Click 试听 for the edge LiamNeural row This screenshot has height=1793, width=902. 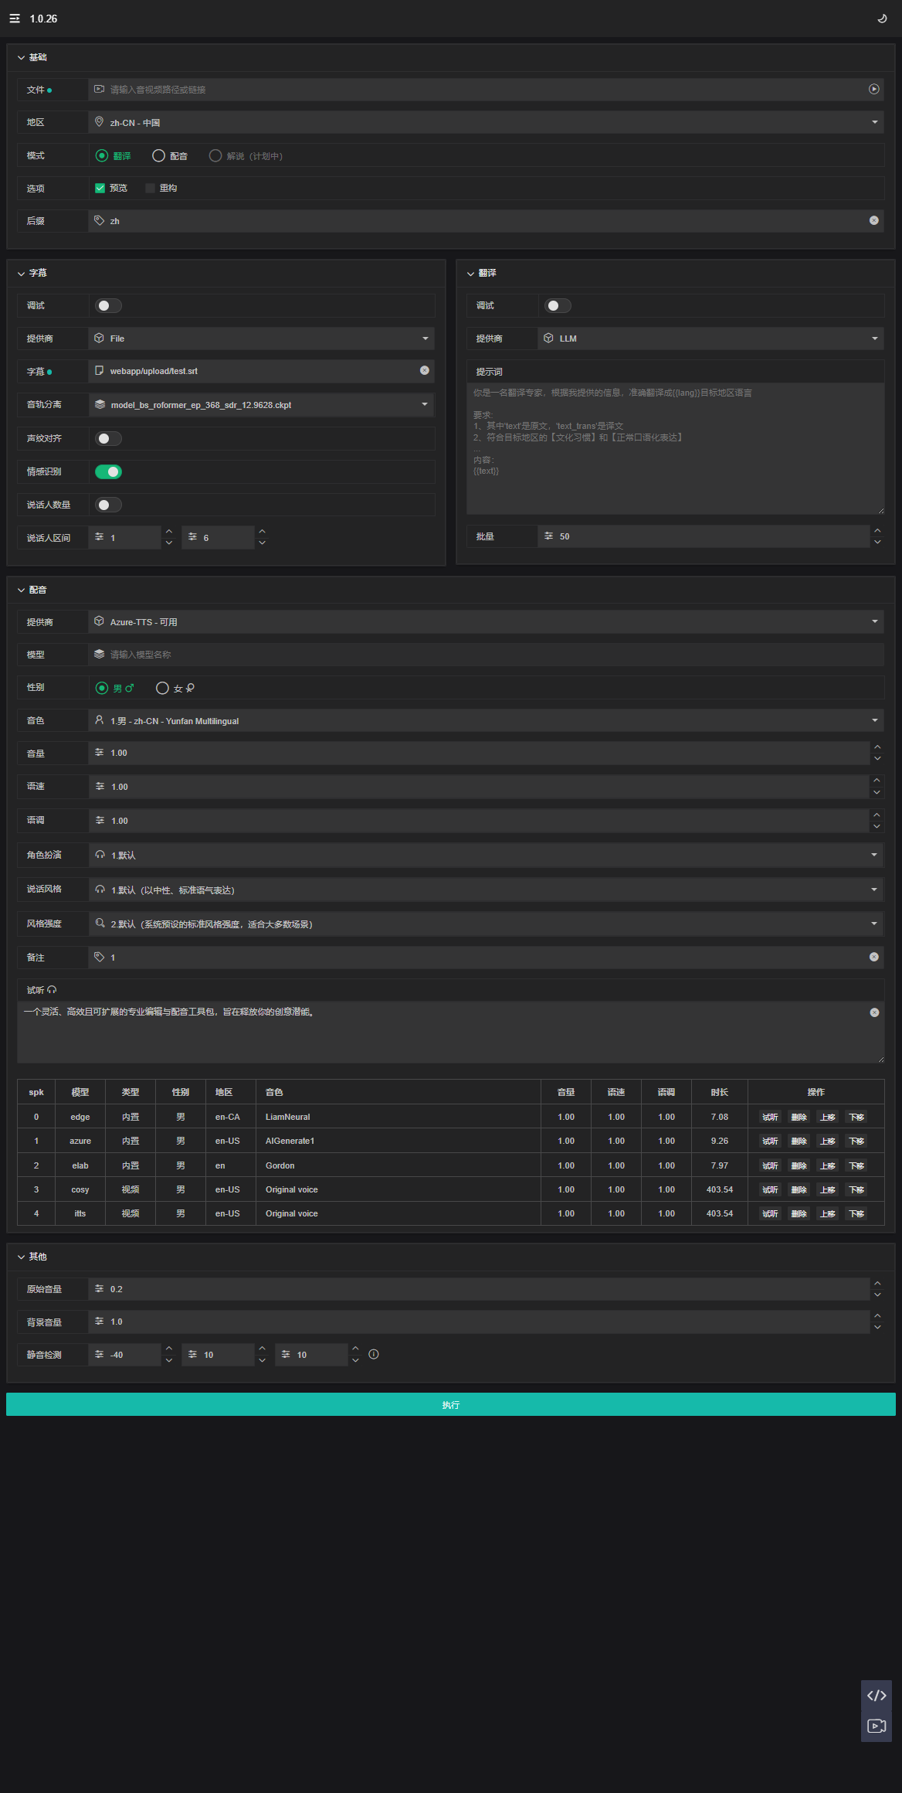point(770,1117)
